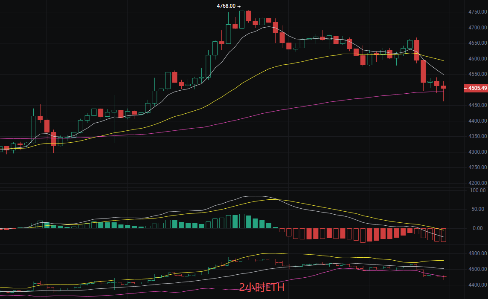This screenshot has width=488, height=299.
Task: Click the 4750.00 price axis label
Action: click(478, 12)
